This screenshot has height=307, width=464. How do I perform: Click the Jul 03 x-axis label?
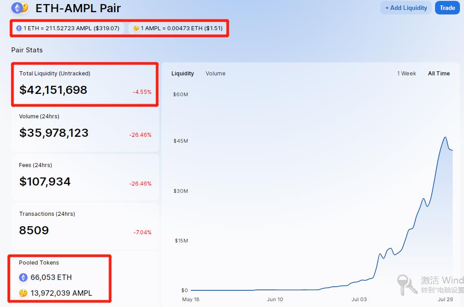359,299
